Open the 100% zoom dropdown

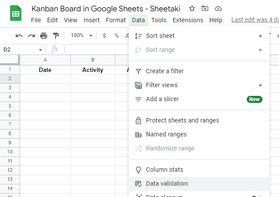point(82,36)
